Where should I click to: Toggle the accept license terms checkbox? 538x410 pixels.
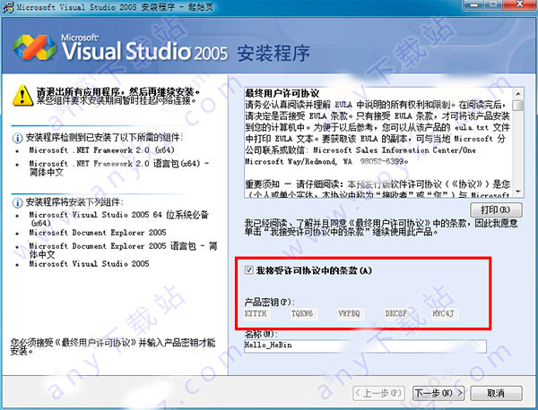pyautogui.click(x=248, y=270)
